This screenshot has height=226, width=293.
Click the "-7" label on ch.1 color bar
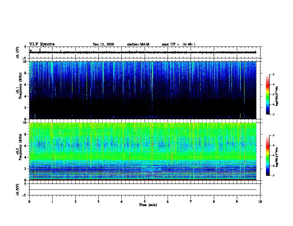273,114
